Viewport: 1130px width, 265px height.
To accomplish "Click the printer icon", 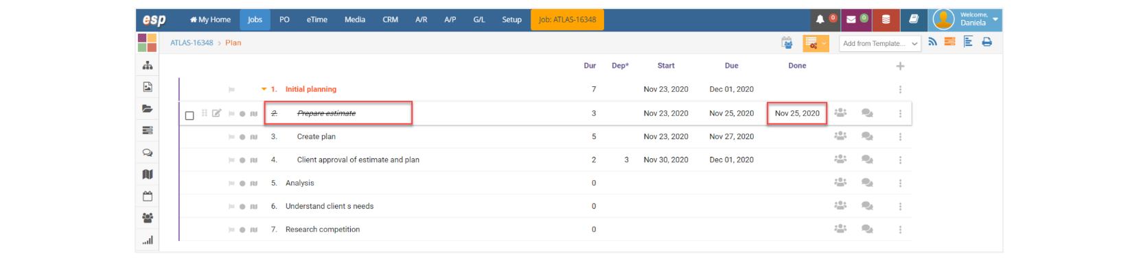I will pos(987,42).
